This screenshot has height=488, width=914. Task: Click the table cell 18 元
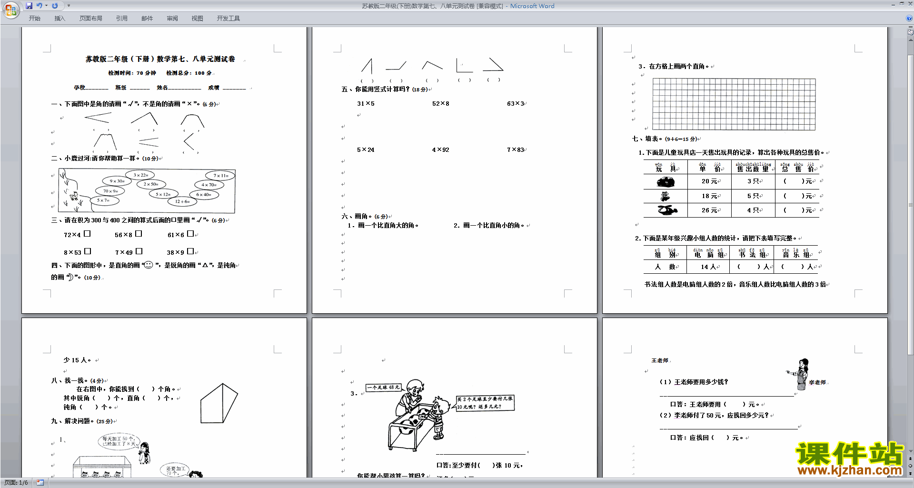coord(709,196)
